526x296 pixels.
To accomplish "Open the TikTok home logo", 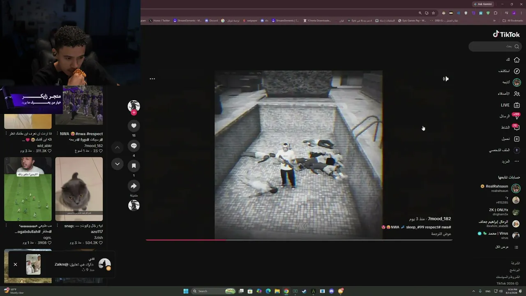I will 506,35.
